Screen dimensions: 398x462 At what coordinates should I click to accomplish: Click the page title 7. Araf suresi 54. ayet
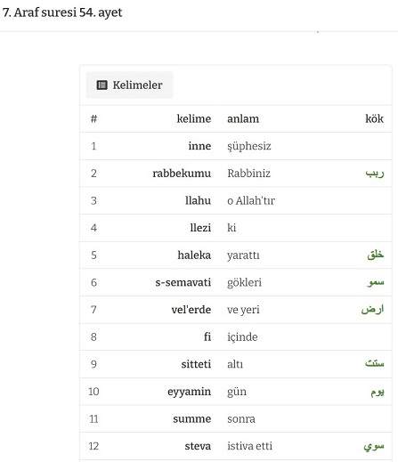pos(62,12)
